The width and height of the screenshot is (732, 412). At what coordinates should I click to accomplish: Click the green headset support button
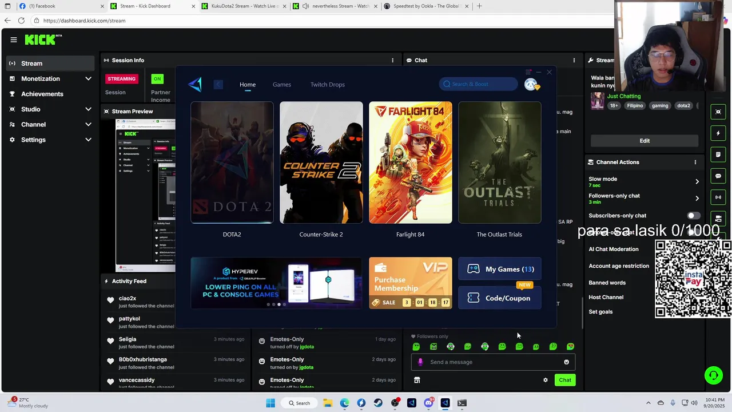tap(713, 375)
